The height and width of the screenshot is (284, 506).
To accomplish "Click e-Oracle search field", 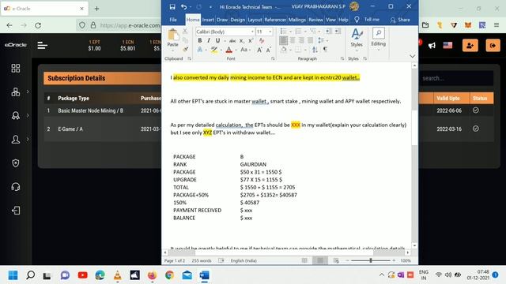I will [457, 78].
